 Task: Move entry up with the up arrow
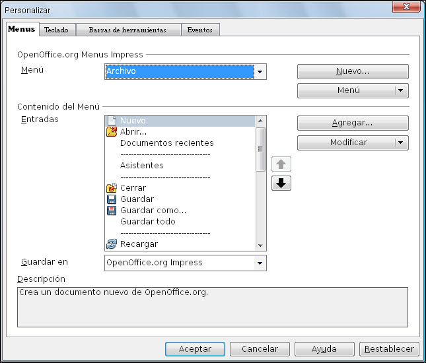click(281, 164)
